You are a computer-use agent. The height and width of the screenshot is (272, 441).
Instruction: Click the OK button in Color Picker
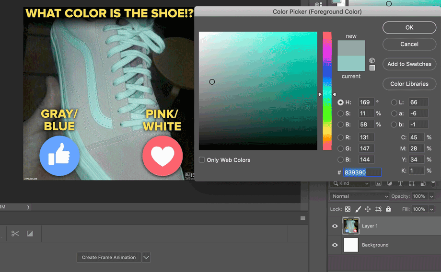pyautogui.click(x=409, y=28)
